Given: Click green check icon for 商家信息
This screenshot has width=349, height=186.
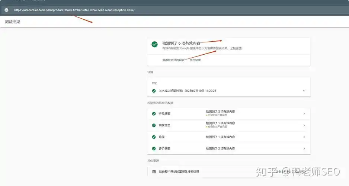Looking at the screenshot, I should tap(154, 125).
